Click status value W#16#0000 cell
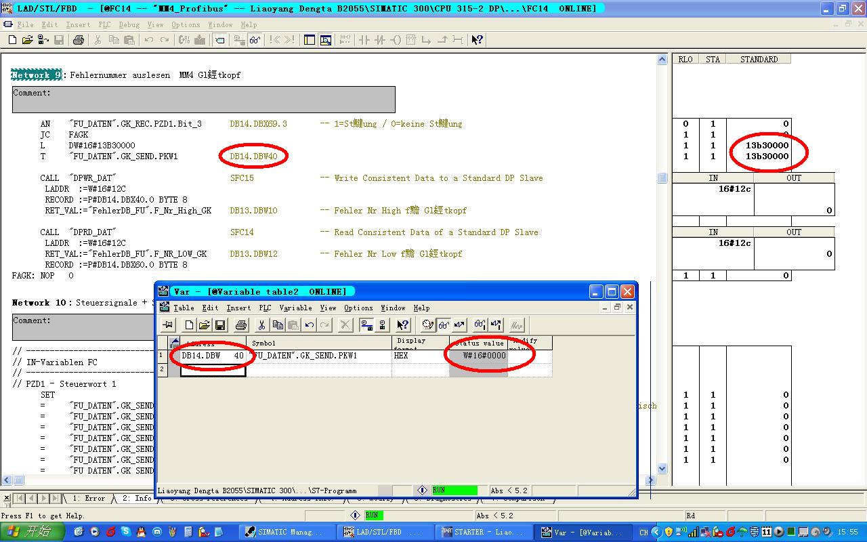The image size is (867, 542). click(x=478, y=356)
